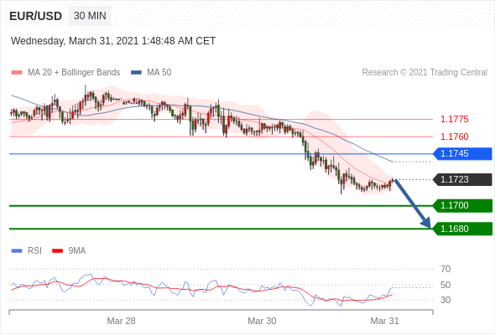Click the 1.1760 resistance level label
The height and width of the screenshot is (335, 495).
coord(454,137)
